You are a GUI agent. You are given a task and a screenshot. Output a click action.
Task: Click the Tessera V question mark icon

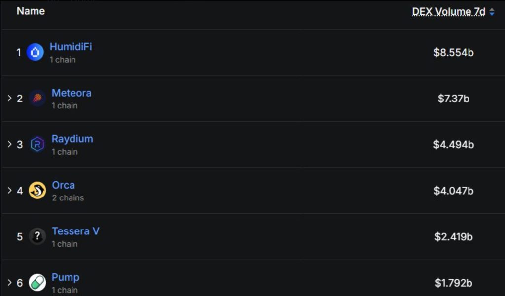coord(37,236)
